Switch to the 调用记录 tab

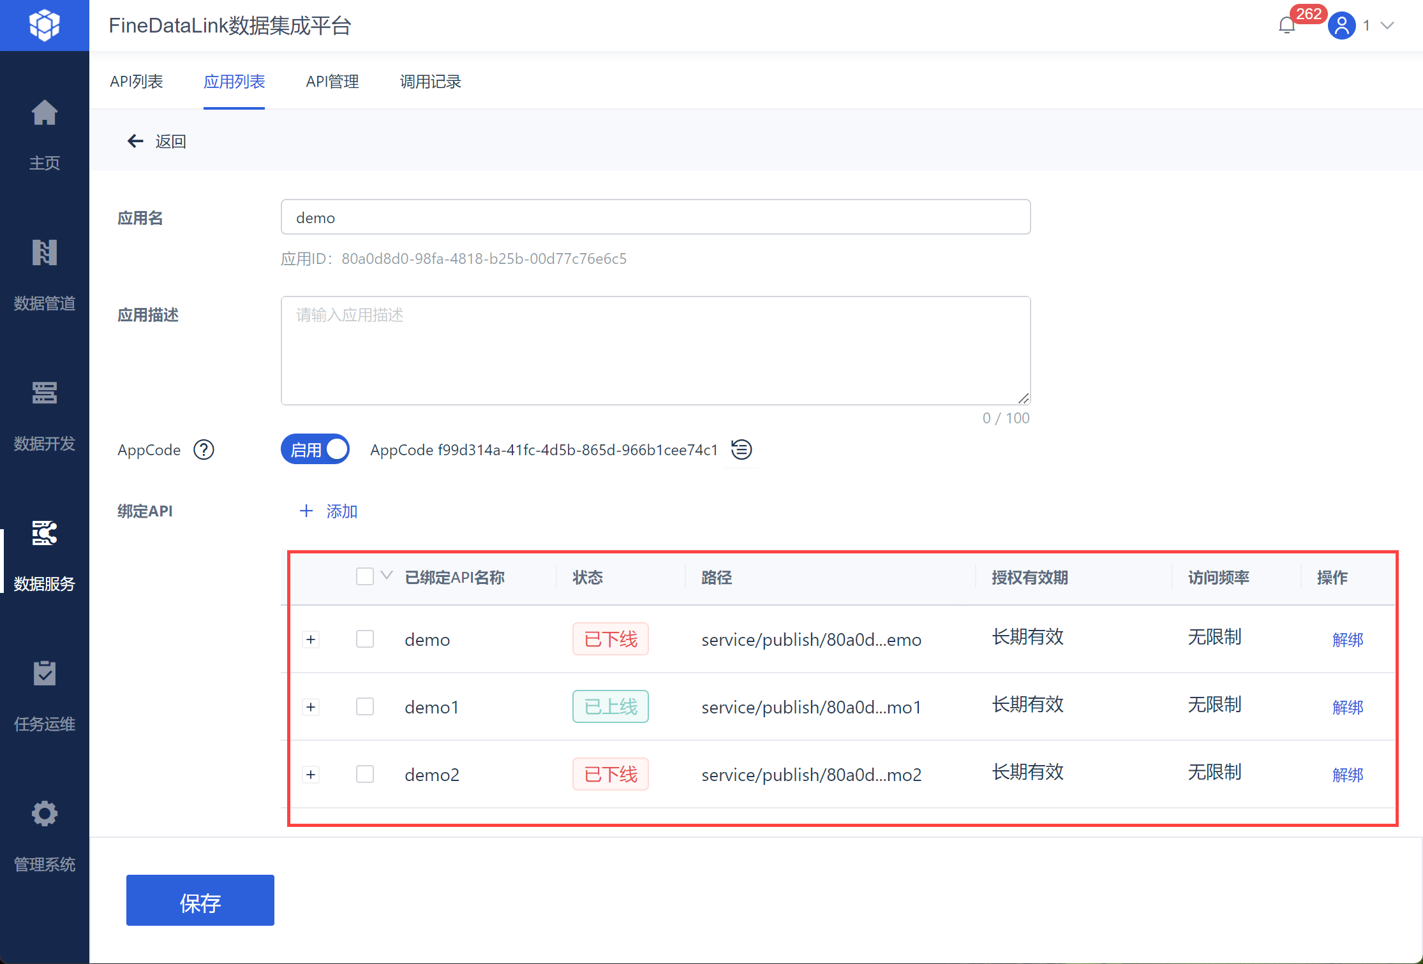tap(430, 82)
